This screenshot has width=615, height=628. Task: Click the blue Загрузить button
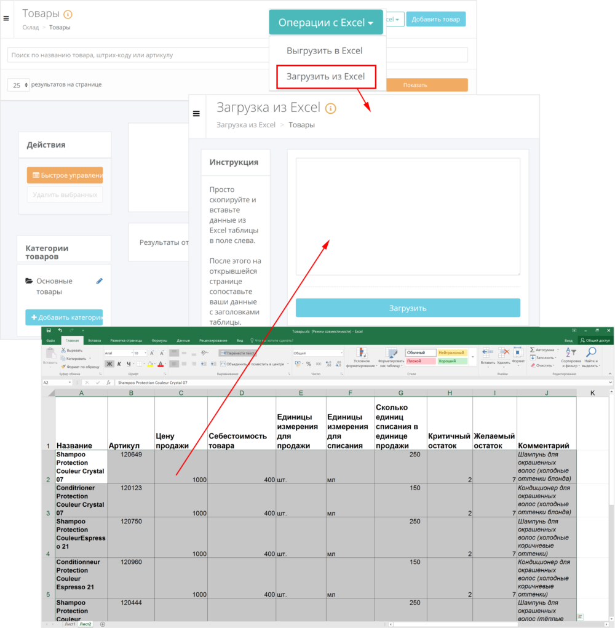[408, 308]
